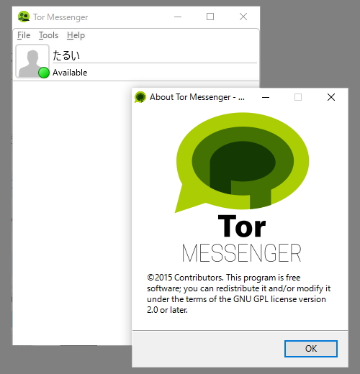Maximize the Tor Messenger main window
The image size is (360, 374).
coord(210,17)
